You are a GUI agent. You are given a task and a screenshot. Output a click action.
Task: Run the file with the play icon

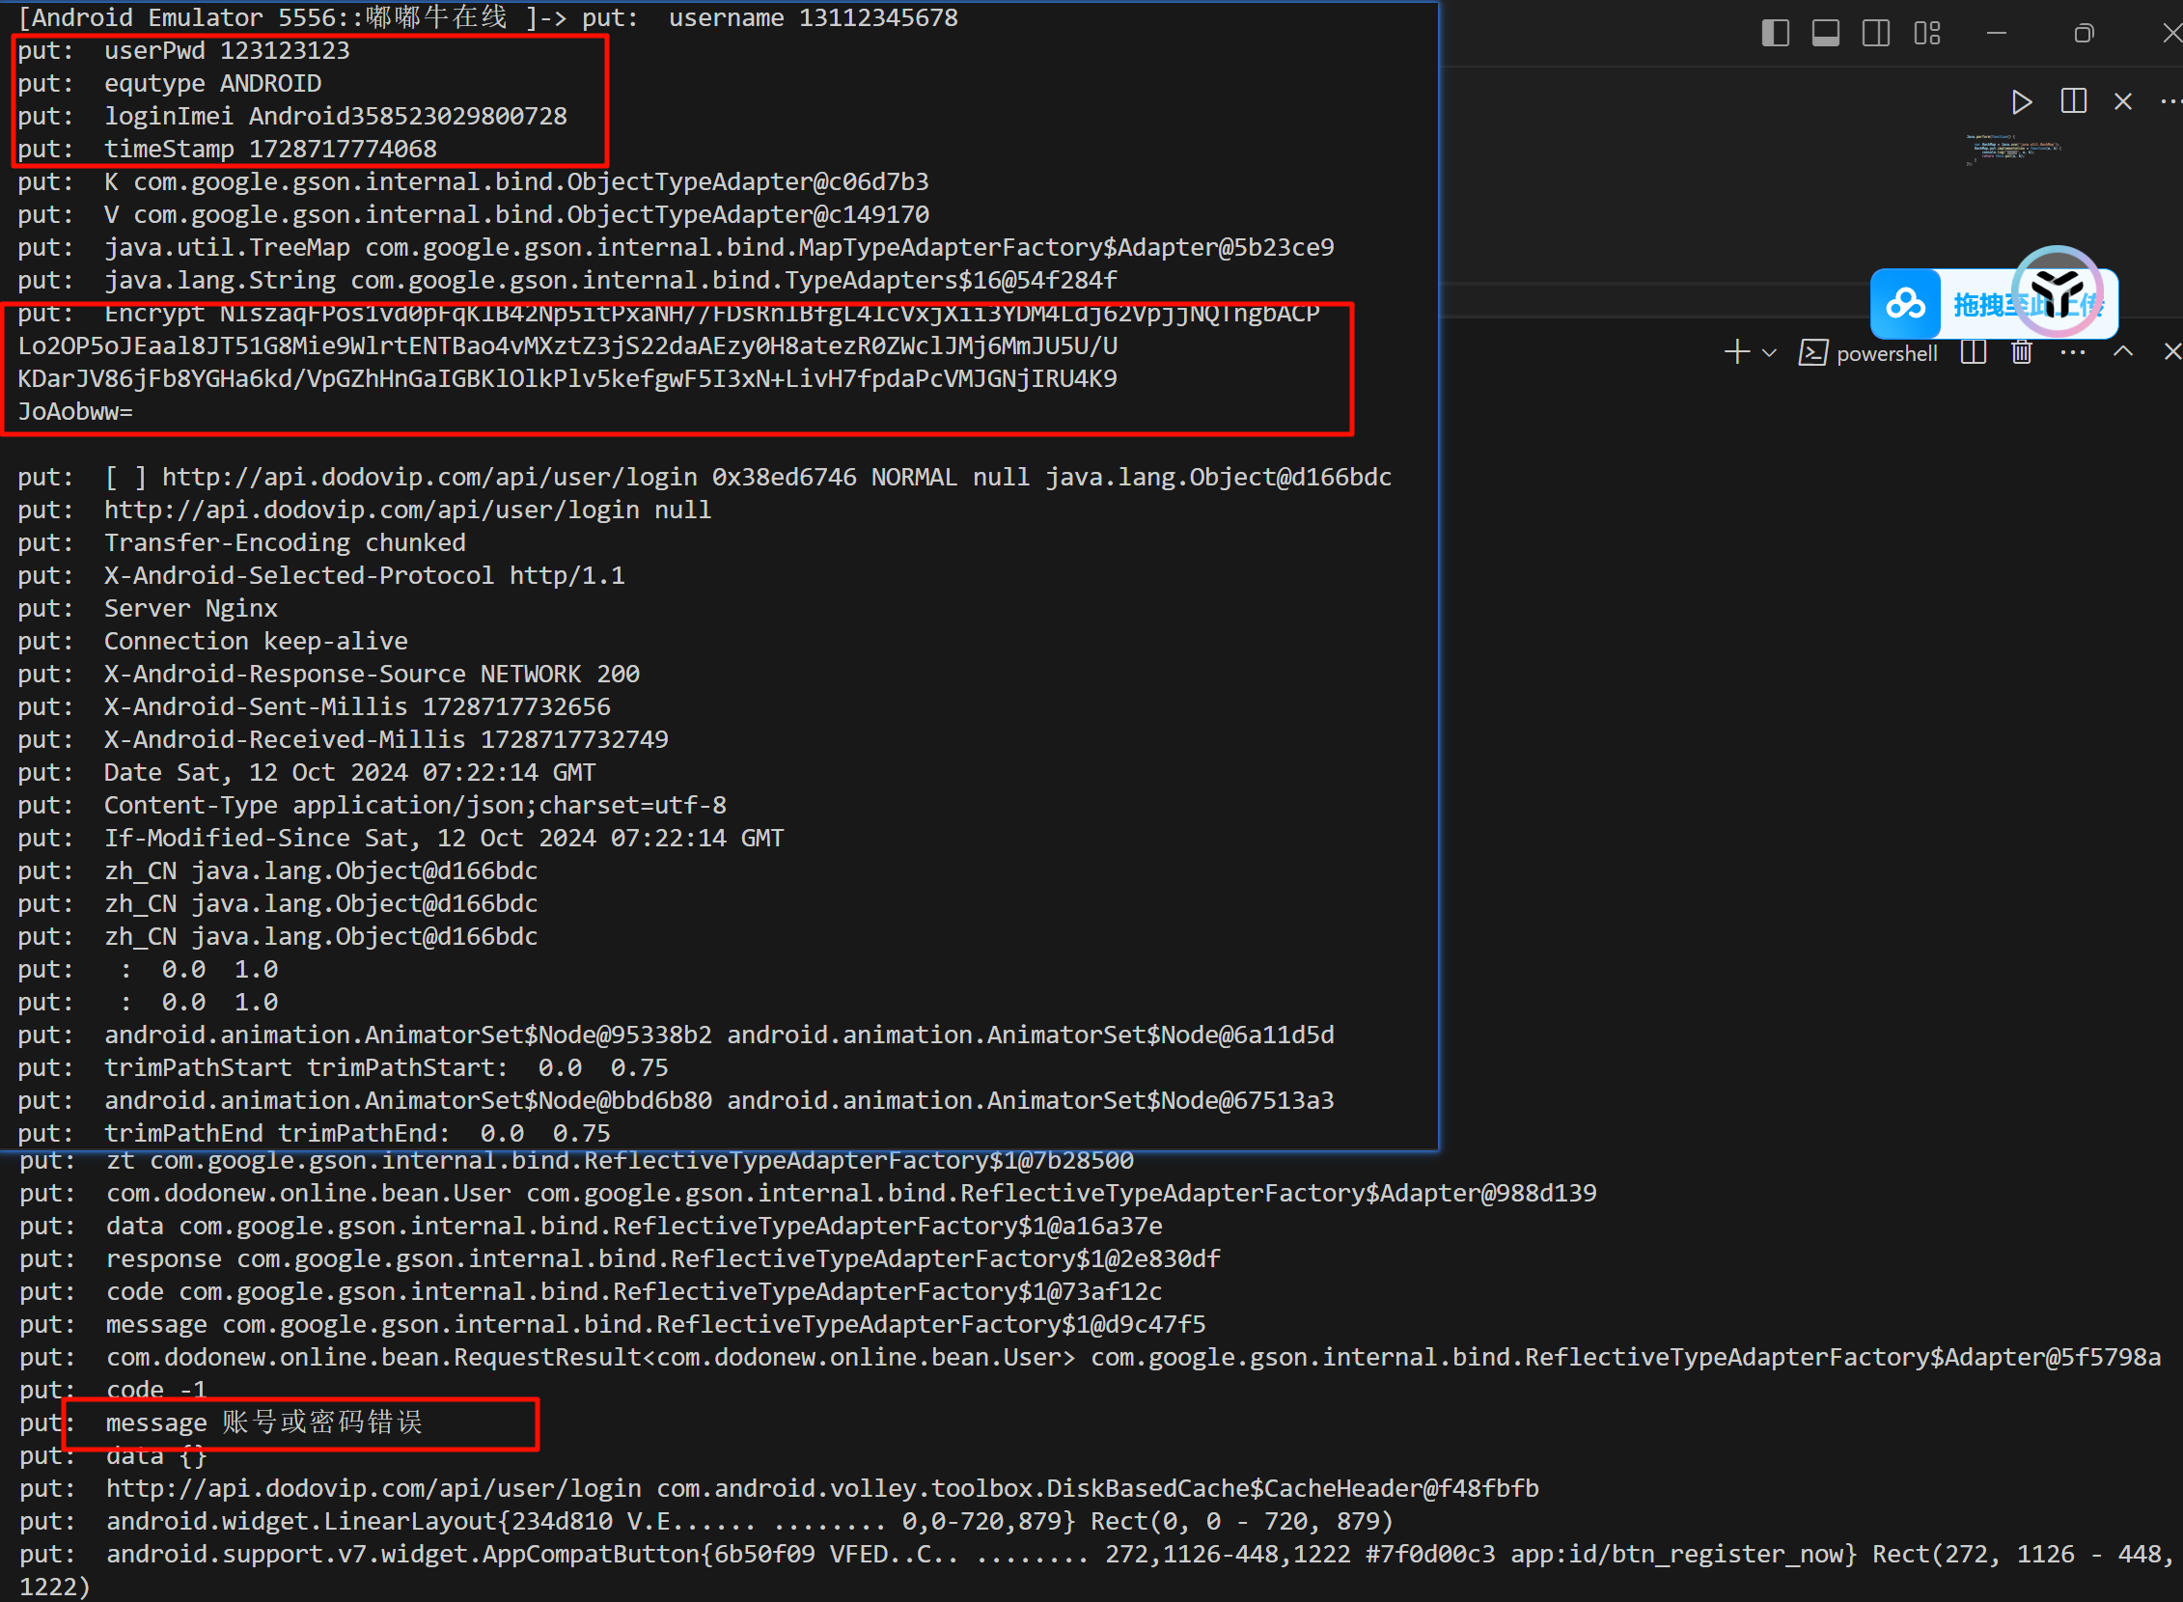point(2021,102)
